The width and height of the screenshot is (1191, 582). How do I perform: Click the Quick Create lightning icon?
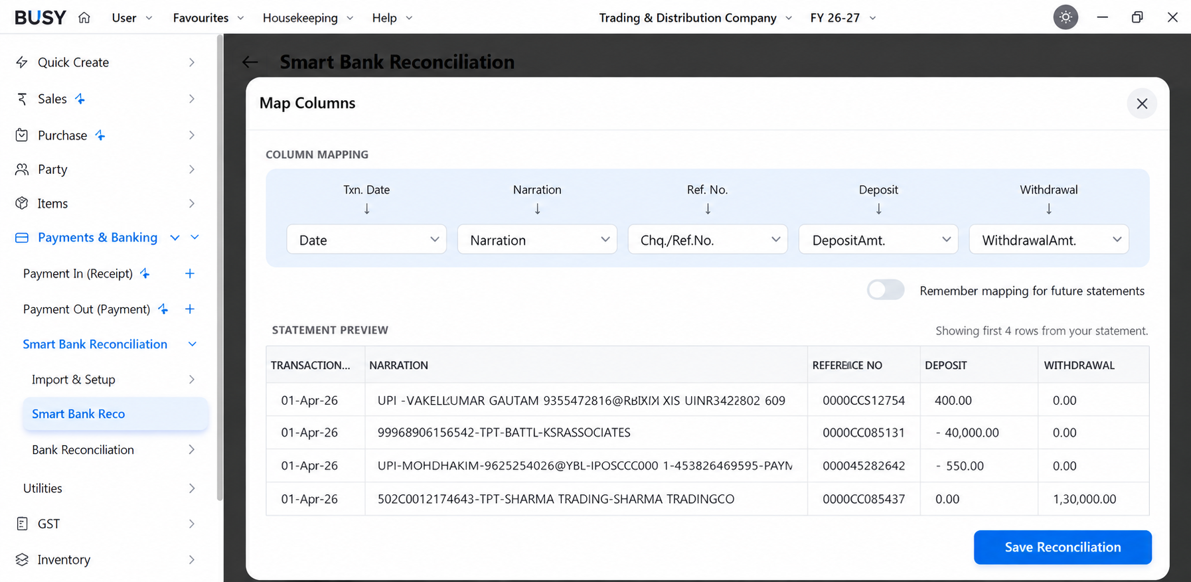point(22,62)
